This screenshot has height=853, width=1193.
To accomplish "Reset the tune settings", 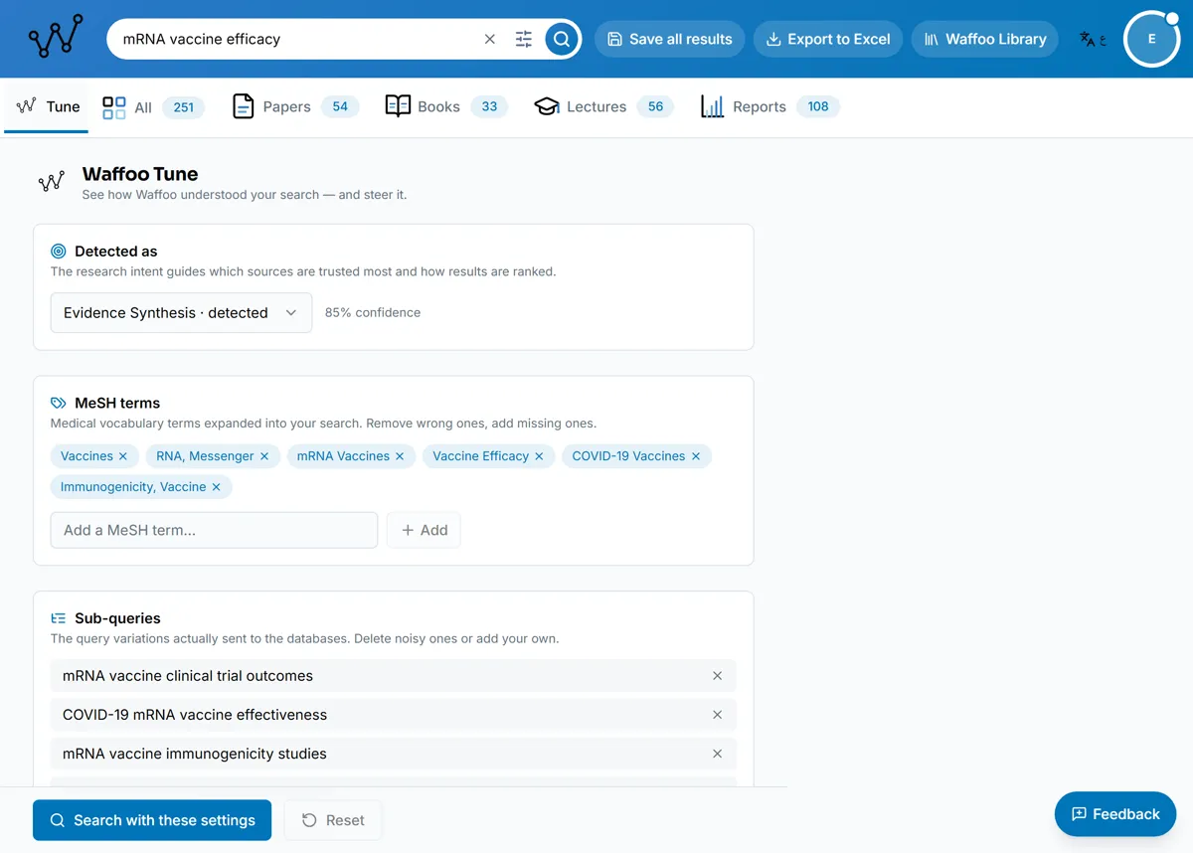I will [x=333, y=820].
